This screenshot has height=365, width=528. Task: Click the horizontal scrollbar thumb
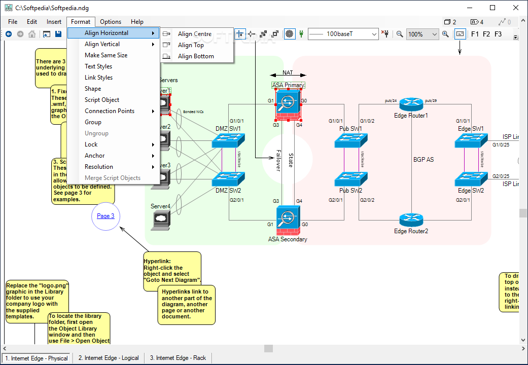pyautogui.click(x=268, y=348)
